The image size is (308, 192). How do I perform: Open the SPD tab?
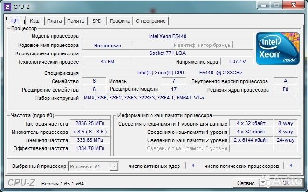pyautogui.click(x=96, y=21)
